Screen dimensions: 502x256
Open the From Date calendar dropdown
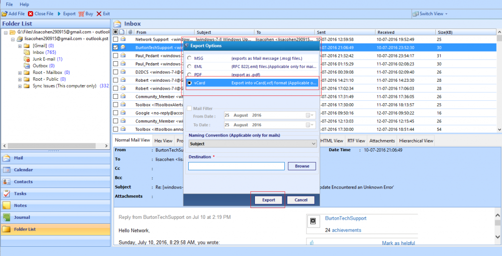(x=310, y=116)
